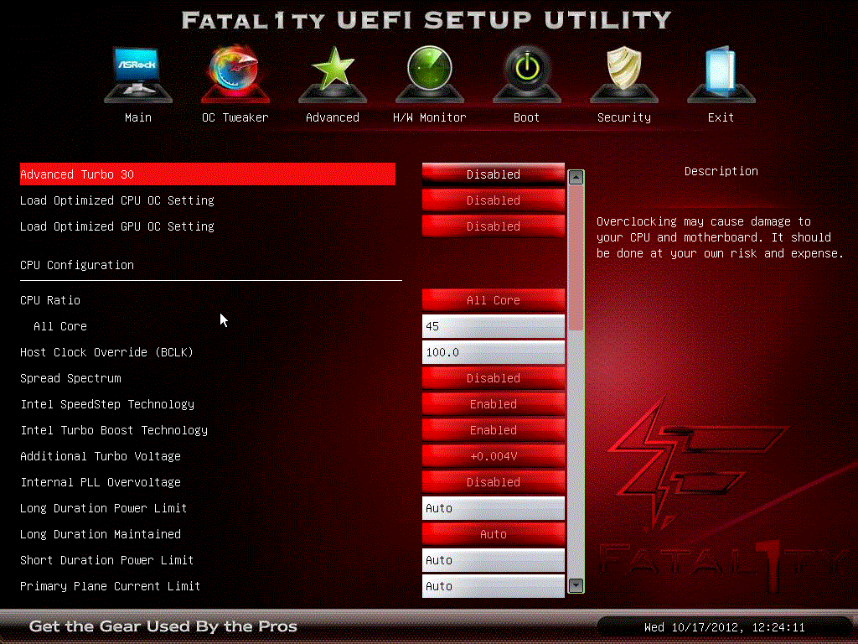Edit Long Duration Power Limit Auto field
This screenshot has height=644, width=858.
[493, 508]
